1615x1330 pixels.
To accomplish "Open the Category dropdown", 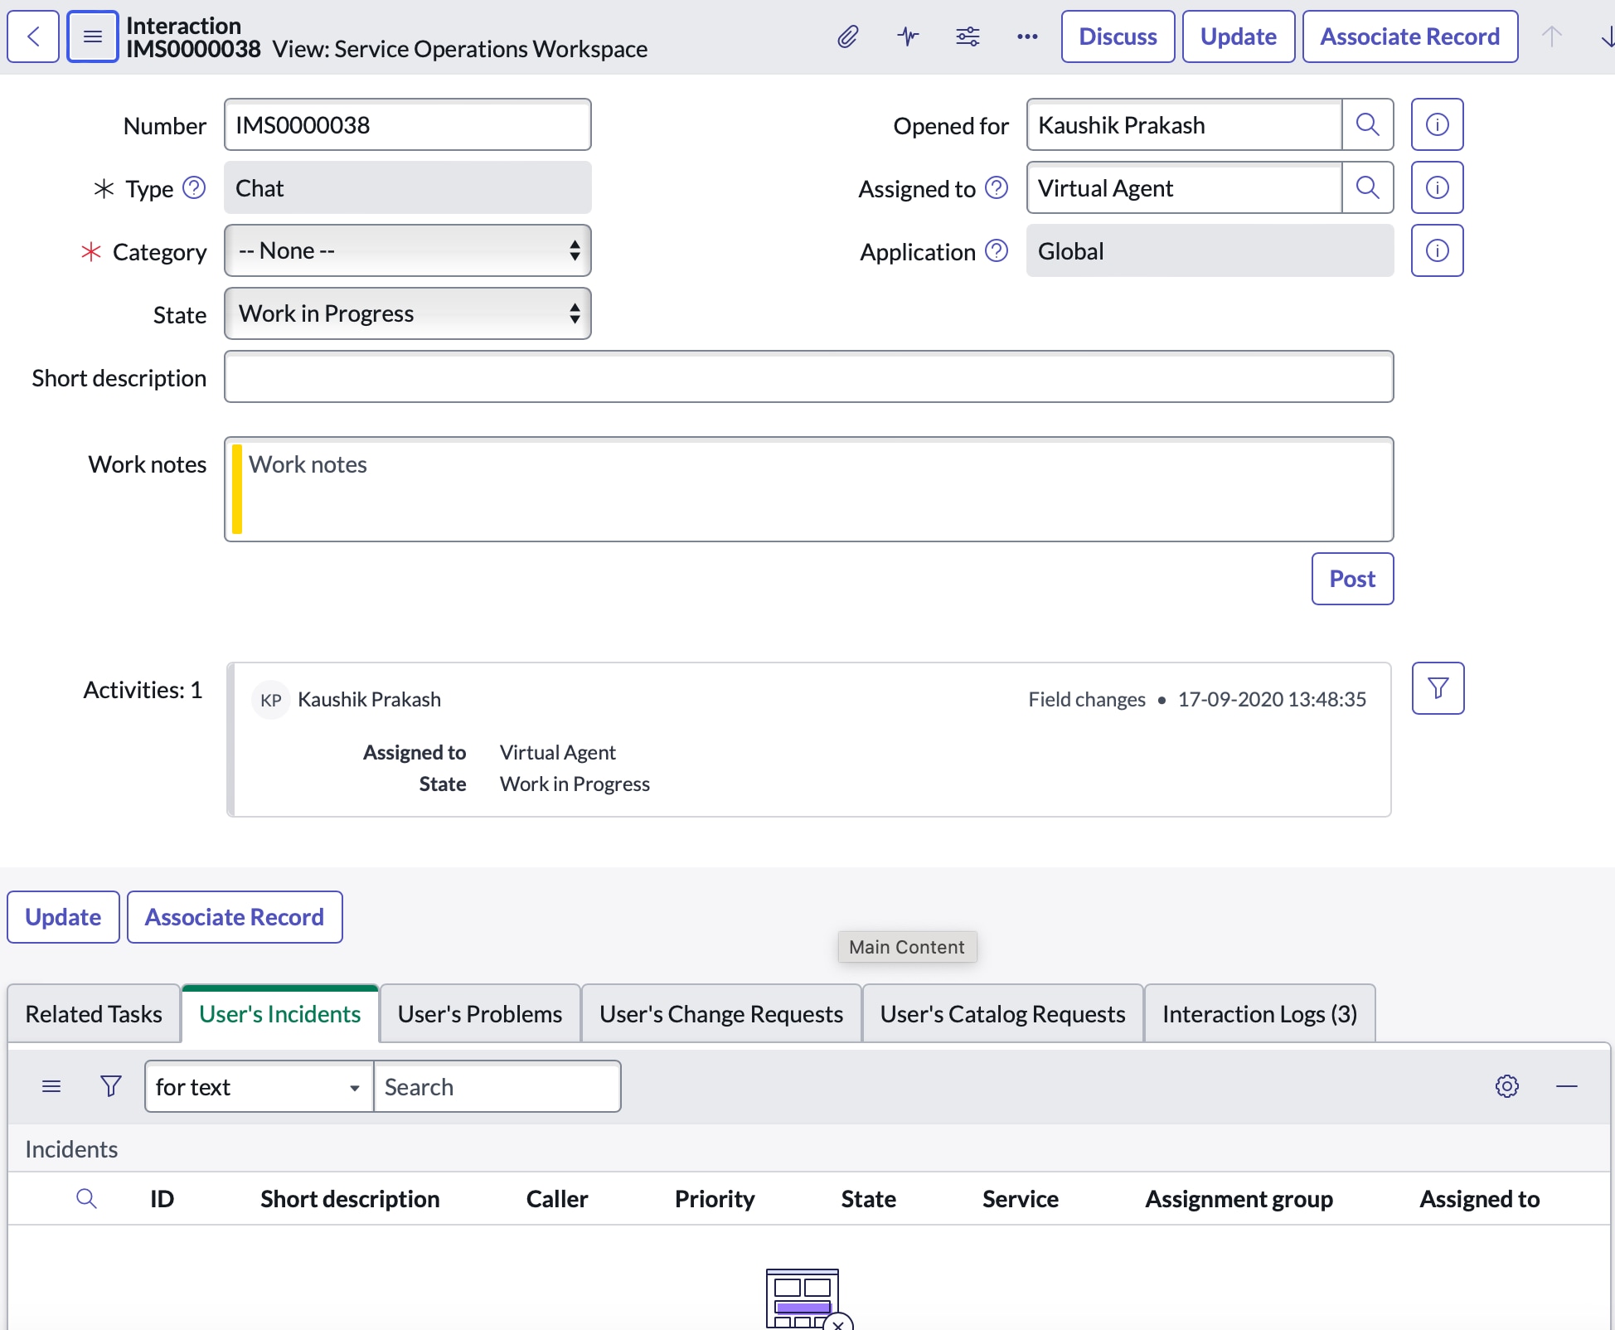I will point(408,250).
